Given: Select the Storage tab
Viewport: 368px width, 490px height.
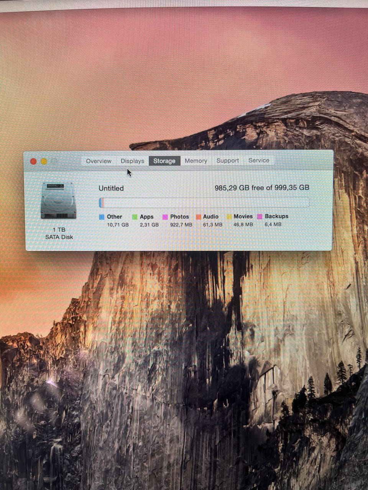Looking at the screenshot, I should click(x=164, y=161).
